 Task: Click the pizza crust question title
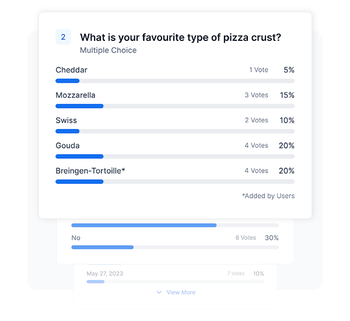pyautogui.click(x=181, y=37)
